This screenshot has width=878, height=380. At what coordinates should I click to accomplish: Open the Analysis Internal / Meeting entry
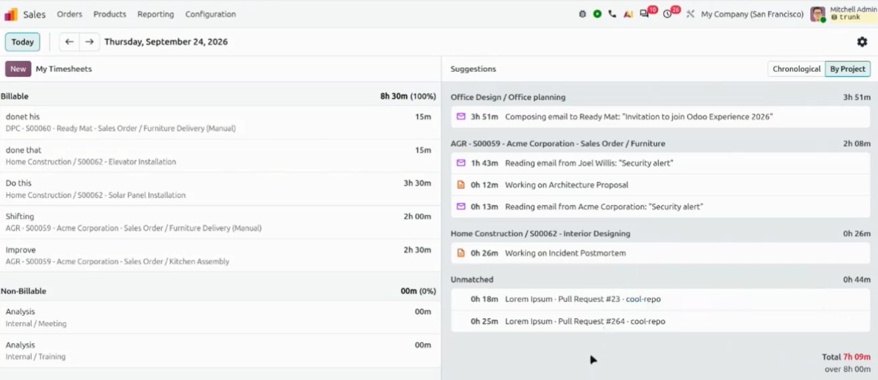point(220,317)
